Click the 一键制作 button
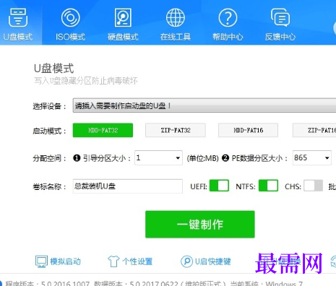 tap(200, 225)
